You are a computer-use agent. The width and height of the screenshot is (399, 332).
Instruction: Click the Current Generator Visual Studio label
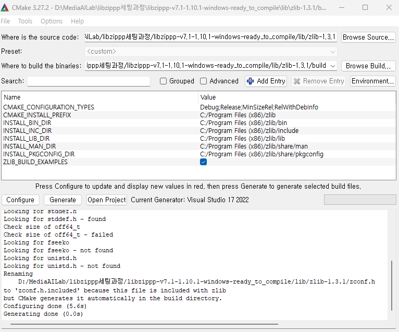pos(190,200)
